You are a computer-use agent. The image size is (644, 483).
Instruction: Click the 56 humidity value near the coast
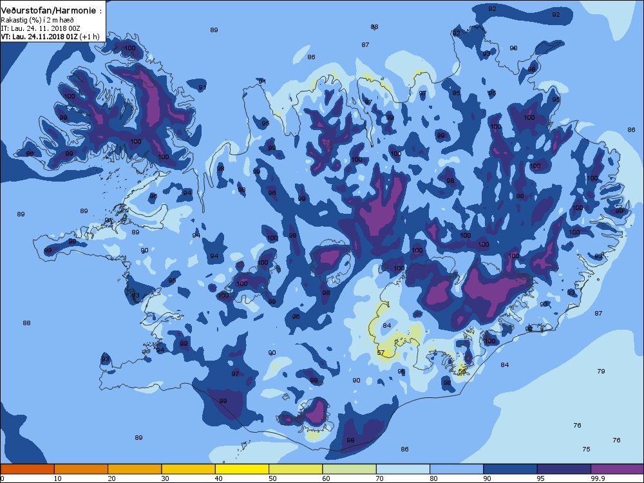click(462, 372)
